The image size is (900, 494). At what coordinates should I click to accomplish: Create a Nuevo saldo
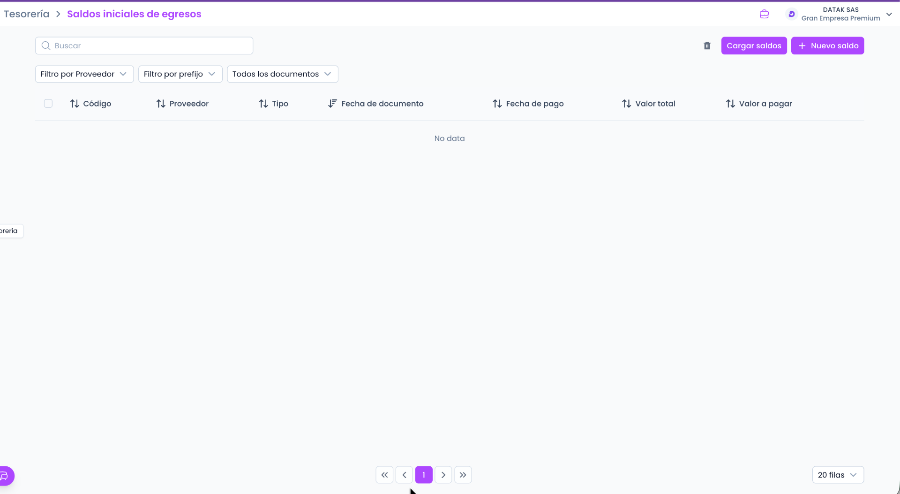[827, 45]
